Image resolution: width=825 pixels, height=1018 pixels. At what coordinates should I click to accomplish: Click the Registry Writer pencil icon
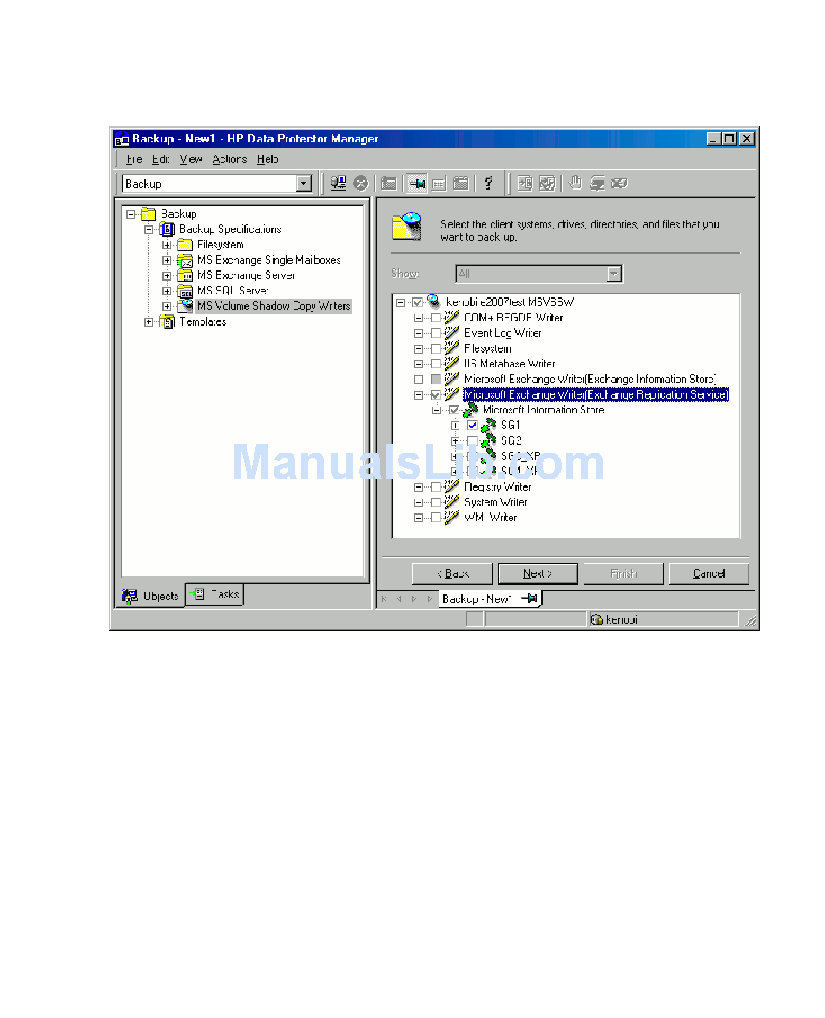(x=452, y=487)
